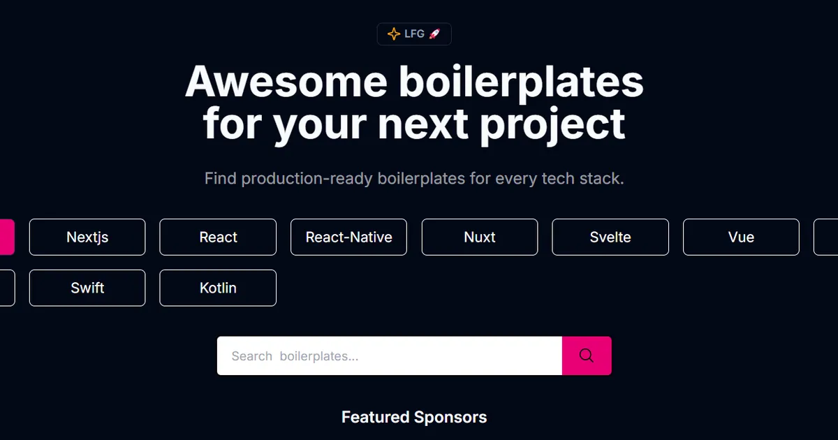Click the rocket emoji next to LFG

(x=434, y=33)
